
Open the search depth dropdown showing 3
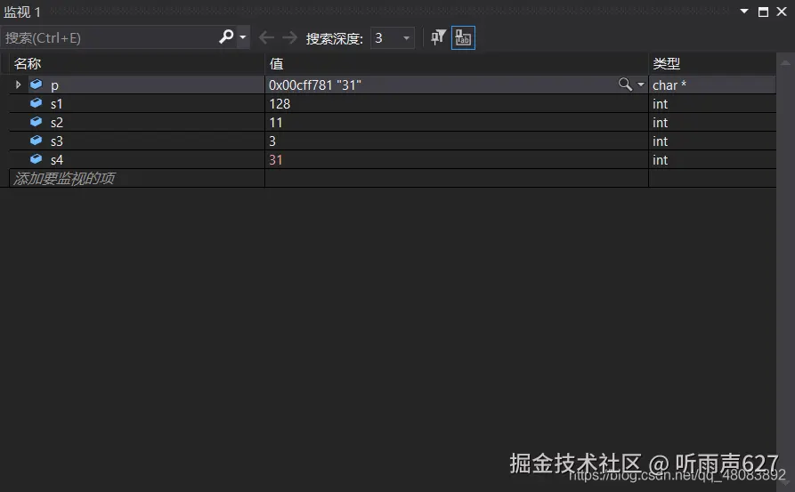coord(393,38)
